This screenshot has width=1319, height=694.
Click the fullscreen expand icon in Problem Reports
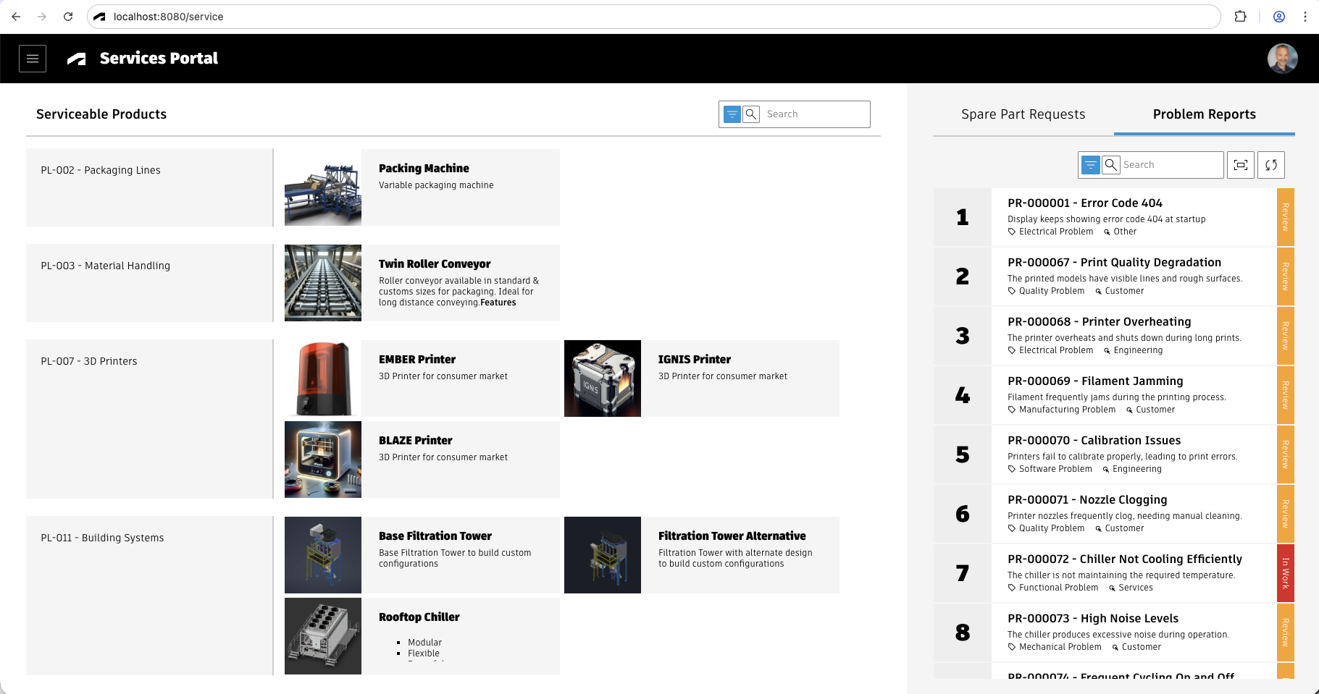click(1241, 165)
